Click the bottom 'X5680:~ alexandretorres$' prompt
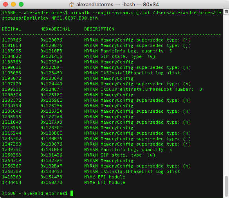229x198 pixels. pyautogui.click(x=35, y=193)
